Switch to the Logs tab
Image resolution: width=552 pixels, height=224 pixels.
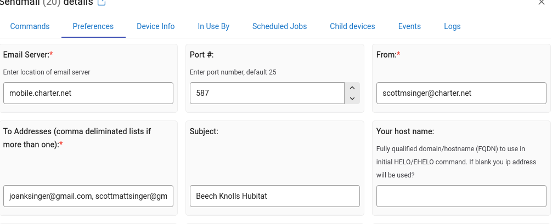(x=452, y=26)
